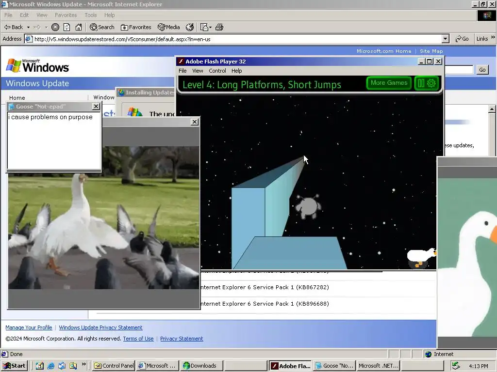
Task: Click the IE throbber Windows flag icon
Action: pos(486,15)
